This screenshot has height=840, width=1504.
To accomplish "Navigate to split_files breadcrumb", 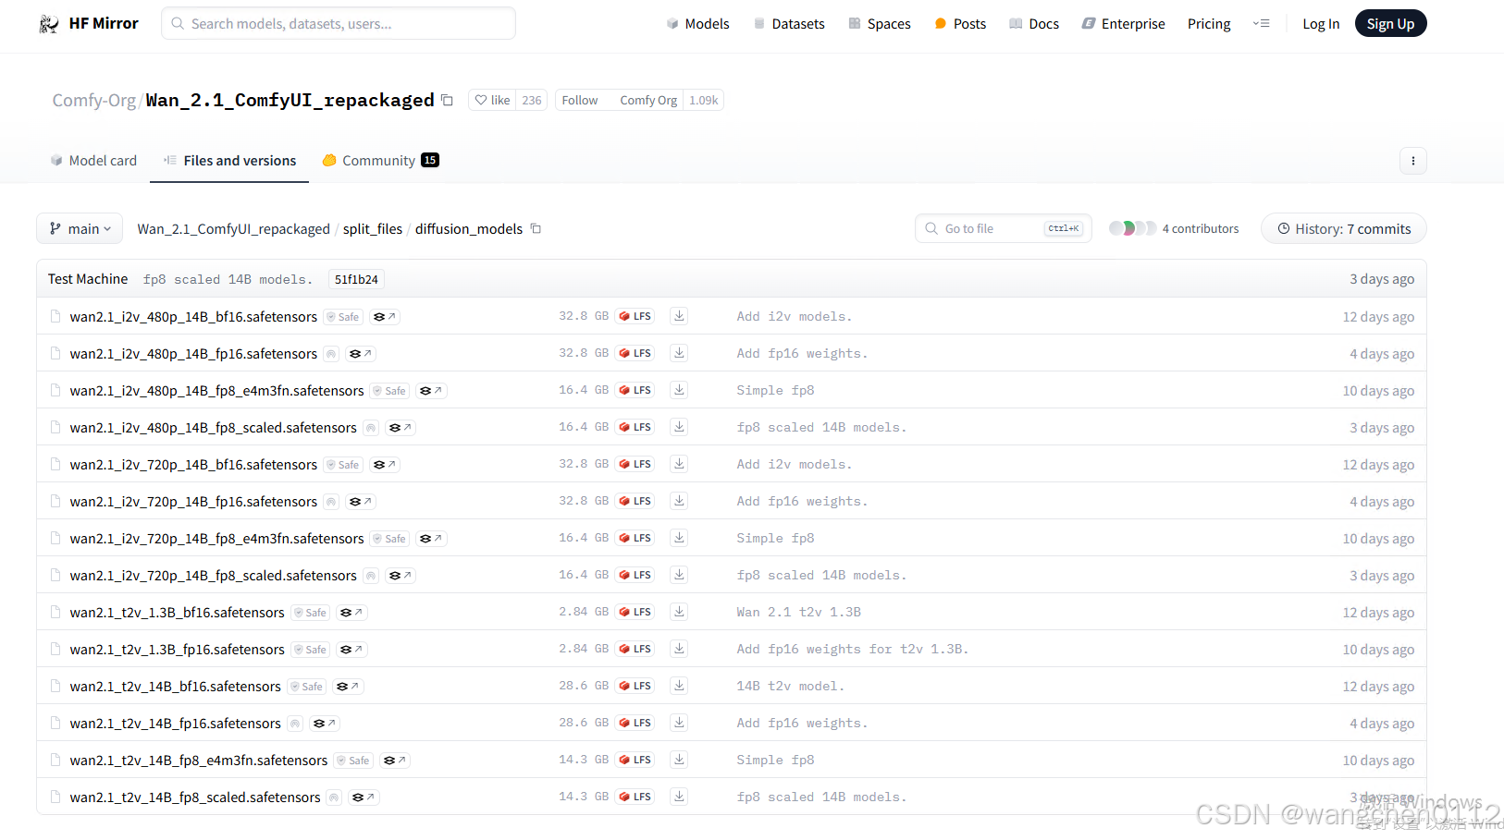I will pyautogui.click(x=373, y=228).
